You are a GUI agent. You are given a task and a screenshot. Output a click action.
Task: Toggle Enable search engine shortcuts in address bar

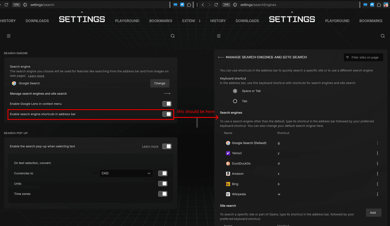tap(167, 114)
